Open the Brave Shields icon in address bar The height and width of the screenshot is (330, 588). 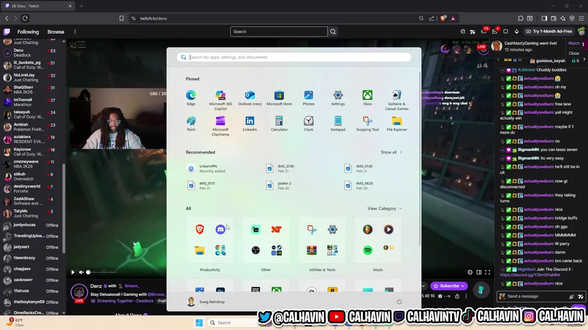(x=443, y=18)
